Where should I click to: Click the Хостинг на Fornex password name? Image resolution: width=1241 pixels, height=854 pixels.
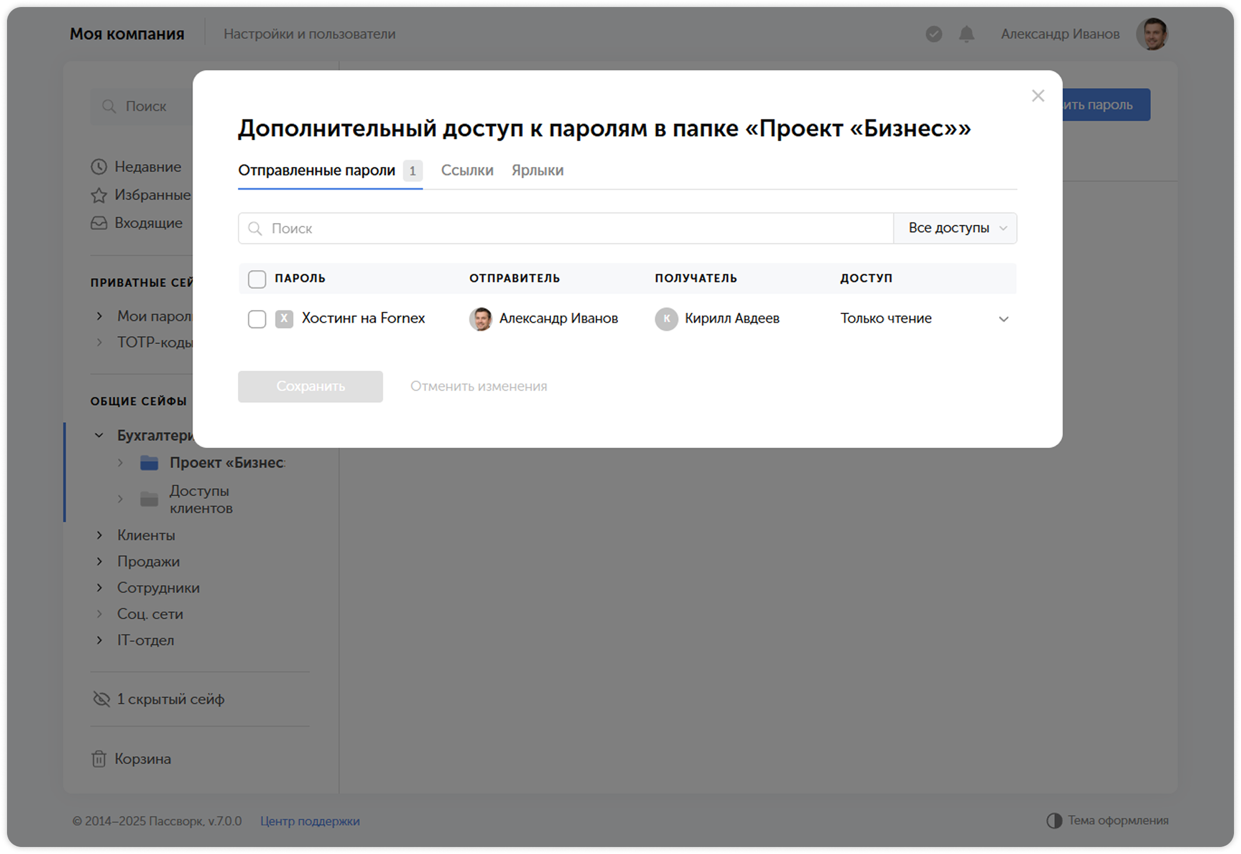tap(363, 318)
